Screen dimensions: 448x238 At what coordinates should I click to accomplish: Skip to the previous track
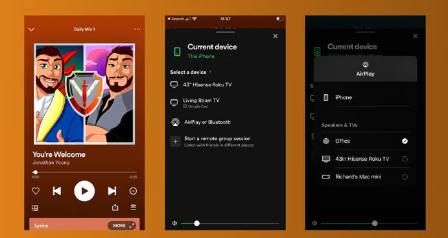(x=57, y=191)
